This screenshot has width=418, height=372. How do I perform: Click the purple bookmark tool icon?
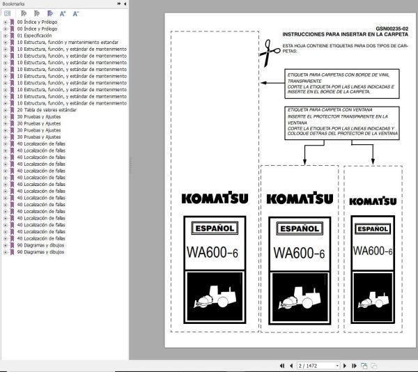(x=50, y=13)
